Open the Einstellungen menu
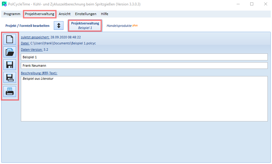Image resolution: width=272 pixels, height=164 pixels. (x=86, y=14)
